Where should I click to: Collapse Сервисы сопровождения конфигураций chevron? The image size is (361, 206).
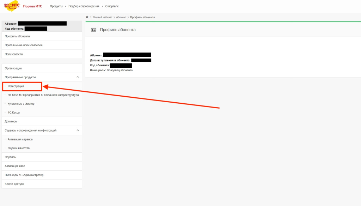pos(78,131)
